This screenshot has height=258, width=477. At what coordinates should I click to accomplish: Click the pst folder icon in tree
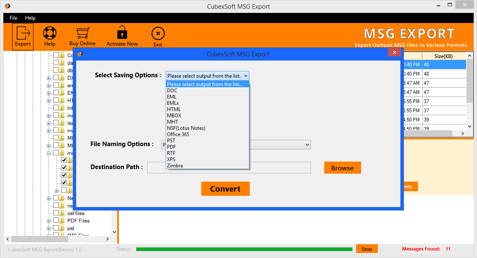coord(62,228)
